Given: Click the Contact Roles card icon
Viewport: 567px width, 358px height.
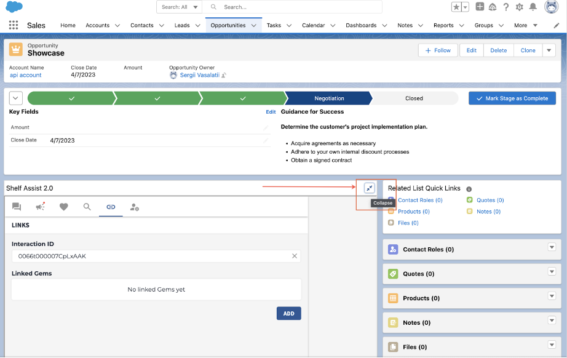Looking at the screenshot, I should (x=393, y=249).
